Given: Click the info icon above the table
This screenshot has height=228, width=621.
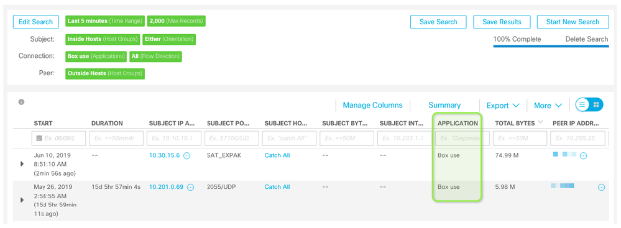Looking at the screenshot, I should [21, 102].
